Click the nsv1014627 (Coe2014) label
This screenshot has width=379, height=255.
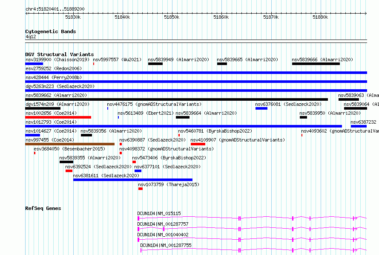click(x=51, y=131)
